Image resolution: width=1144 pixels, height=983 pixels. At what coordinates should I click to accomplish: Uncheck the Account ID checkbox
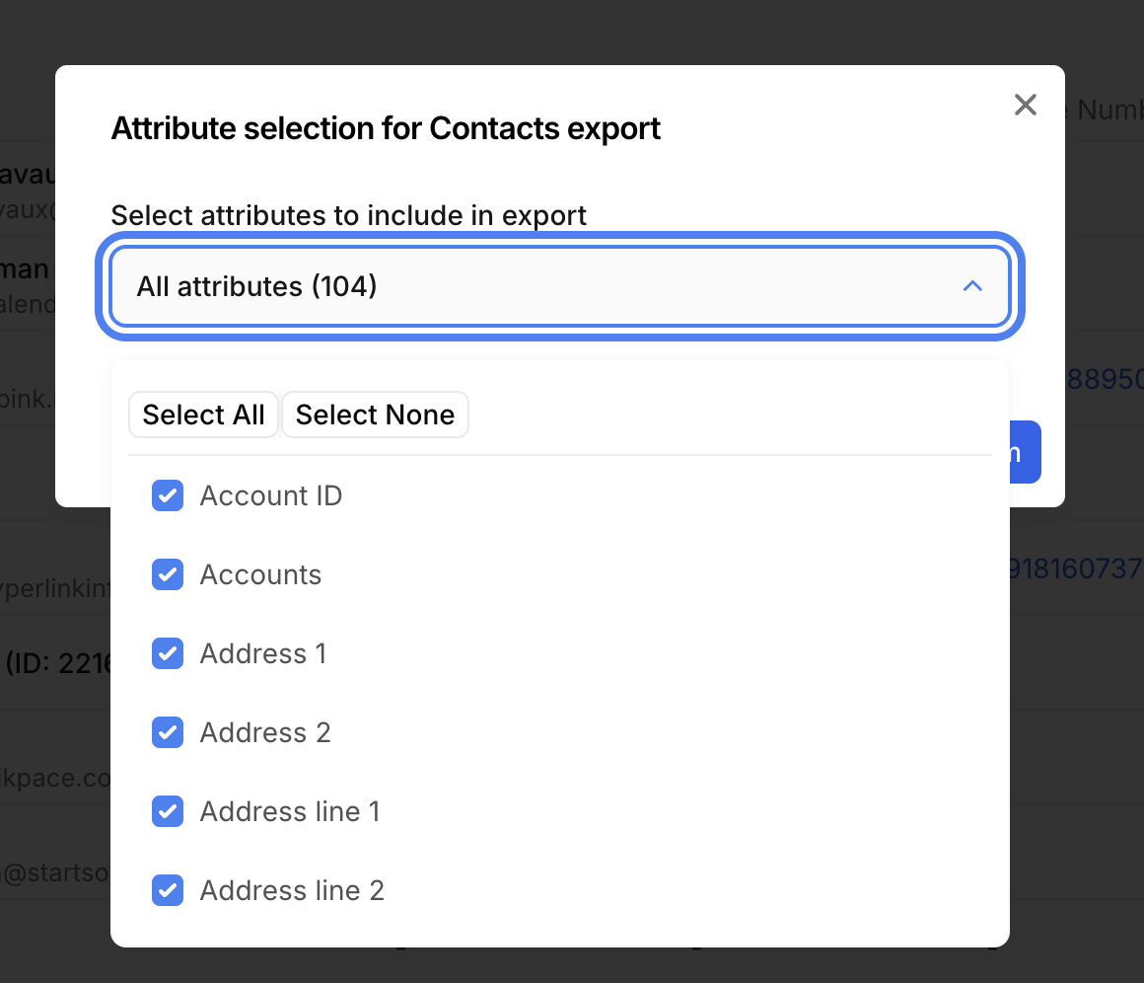[168, 495]
